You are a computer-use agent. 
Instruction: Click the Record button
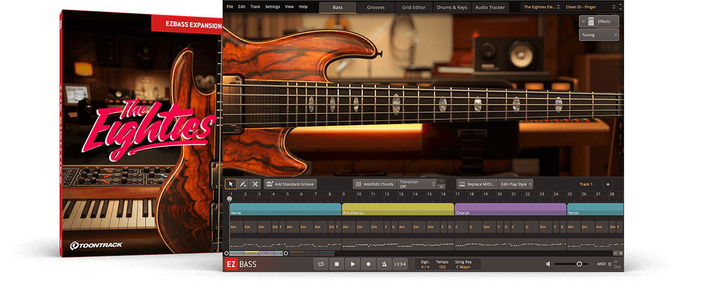pos(368,264)
